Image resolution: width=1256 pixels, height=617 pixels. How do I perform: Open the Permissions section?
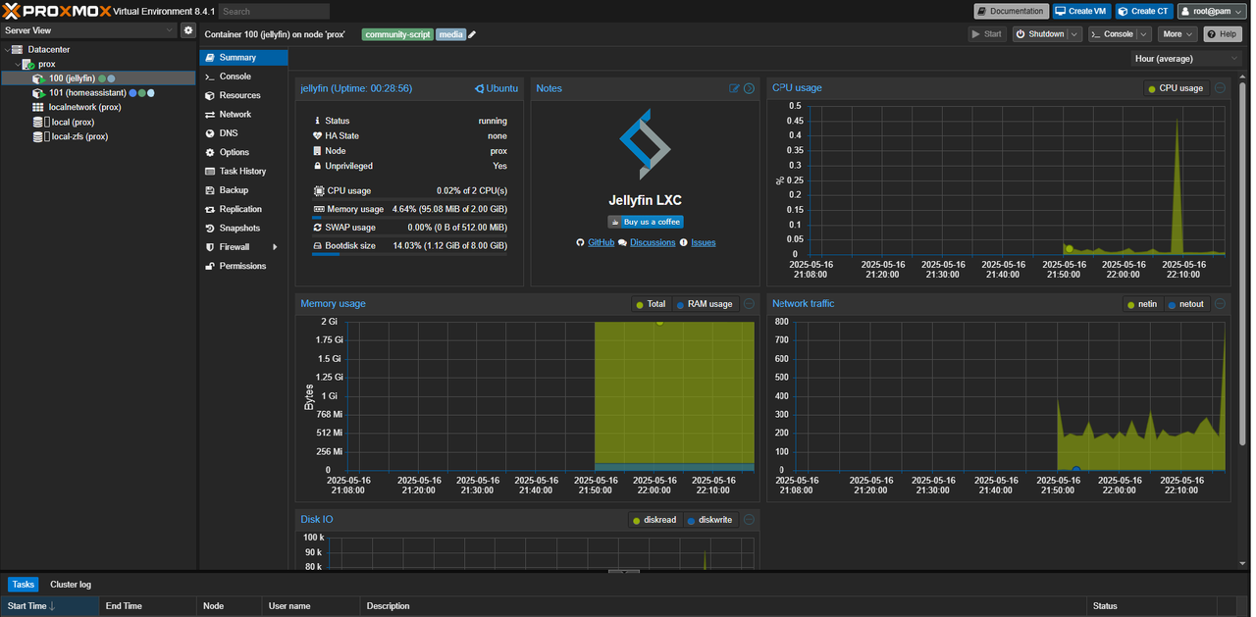point(244,266)
